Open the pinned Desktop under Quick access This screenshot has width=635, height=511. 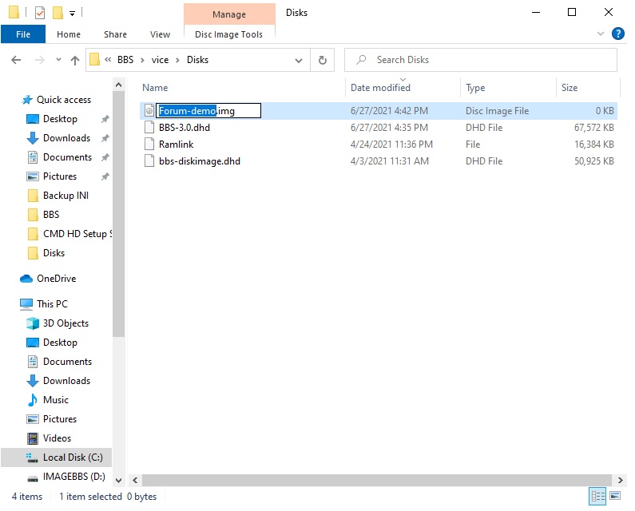point(60,119)
